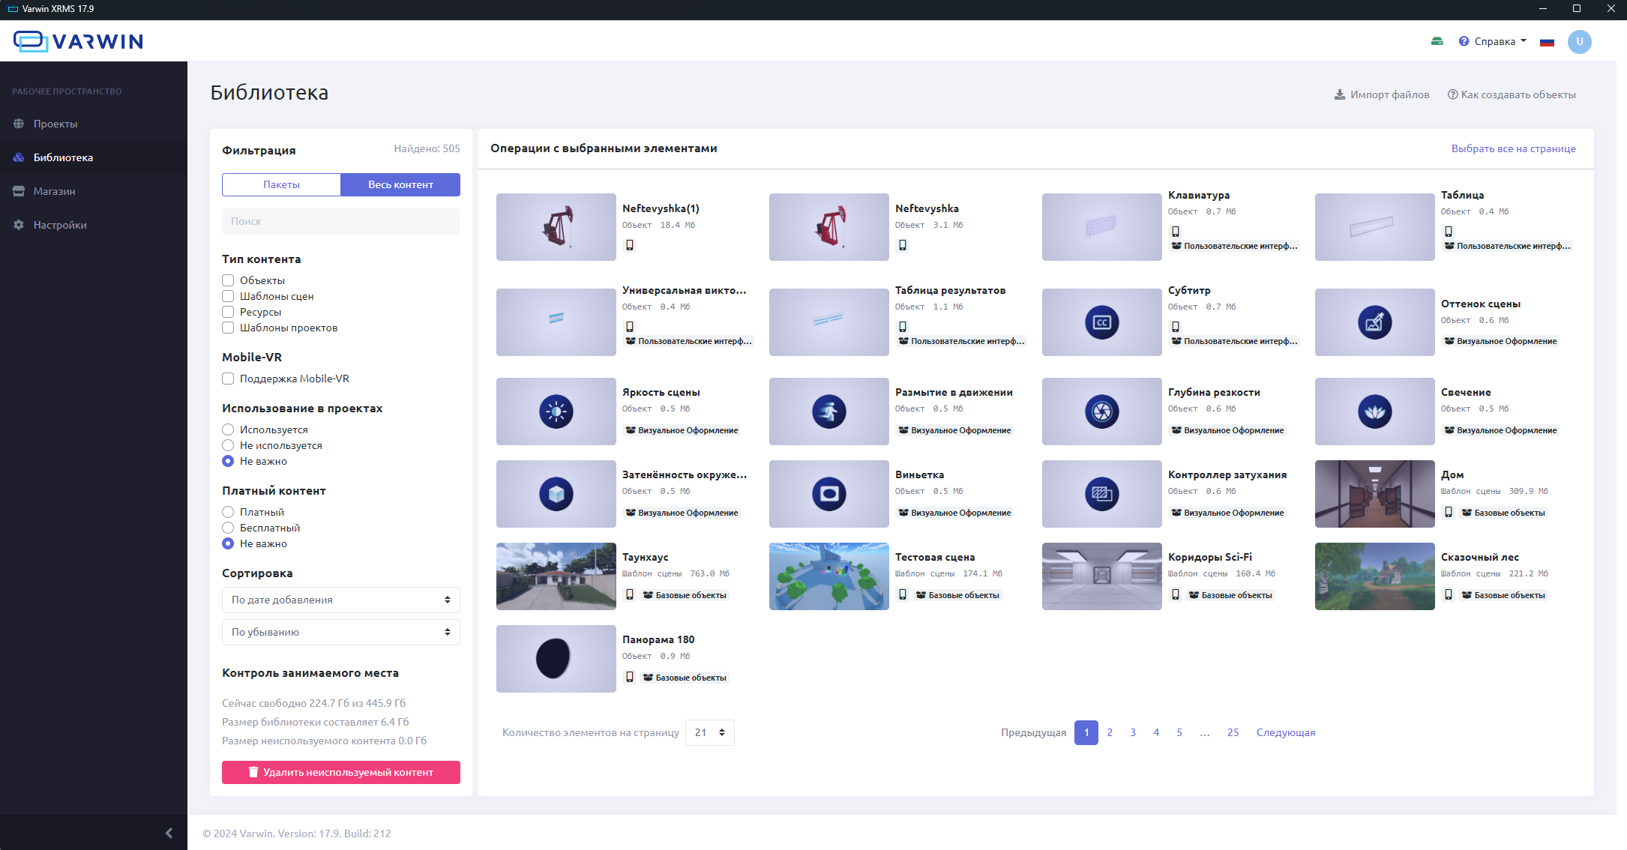Click the Субтитр CC object icon
This screenshot has height=850, width=1627.
pos(1101,322)
